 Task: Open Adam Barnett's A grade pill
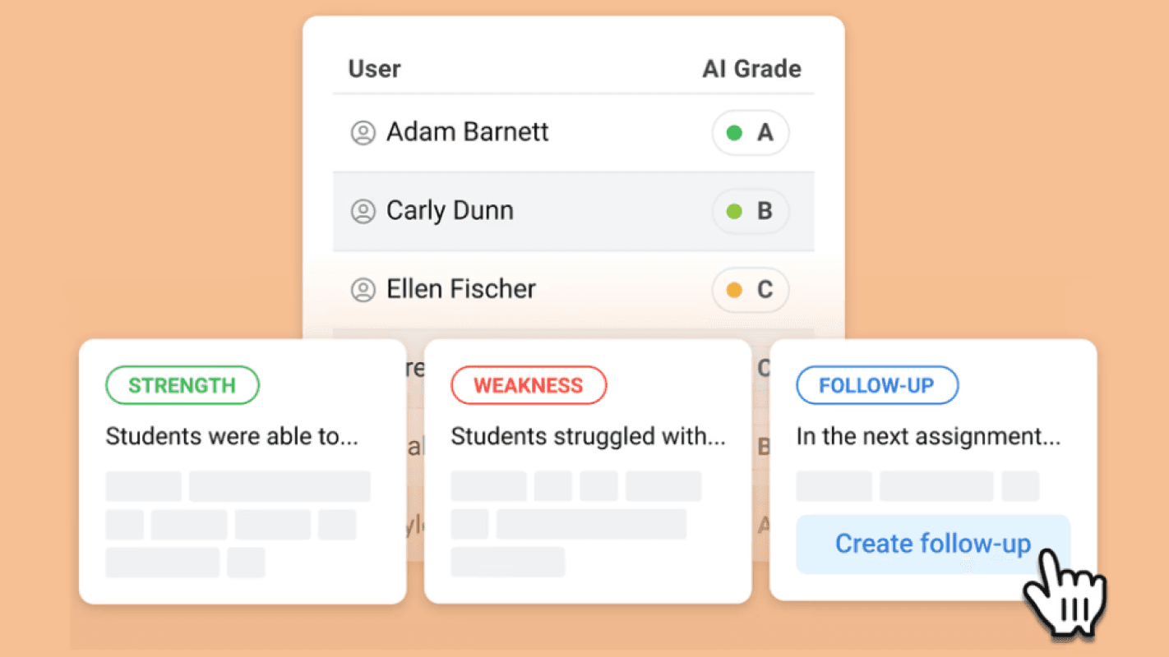pyautogui.click(x=751, y=133)
